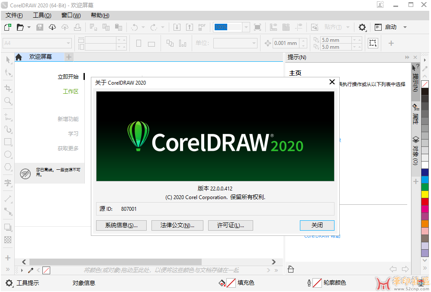Expand the Launch dropdown arrow
The height and width of the screenshot is (292, 431).
405,27
